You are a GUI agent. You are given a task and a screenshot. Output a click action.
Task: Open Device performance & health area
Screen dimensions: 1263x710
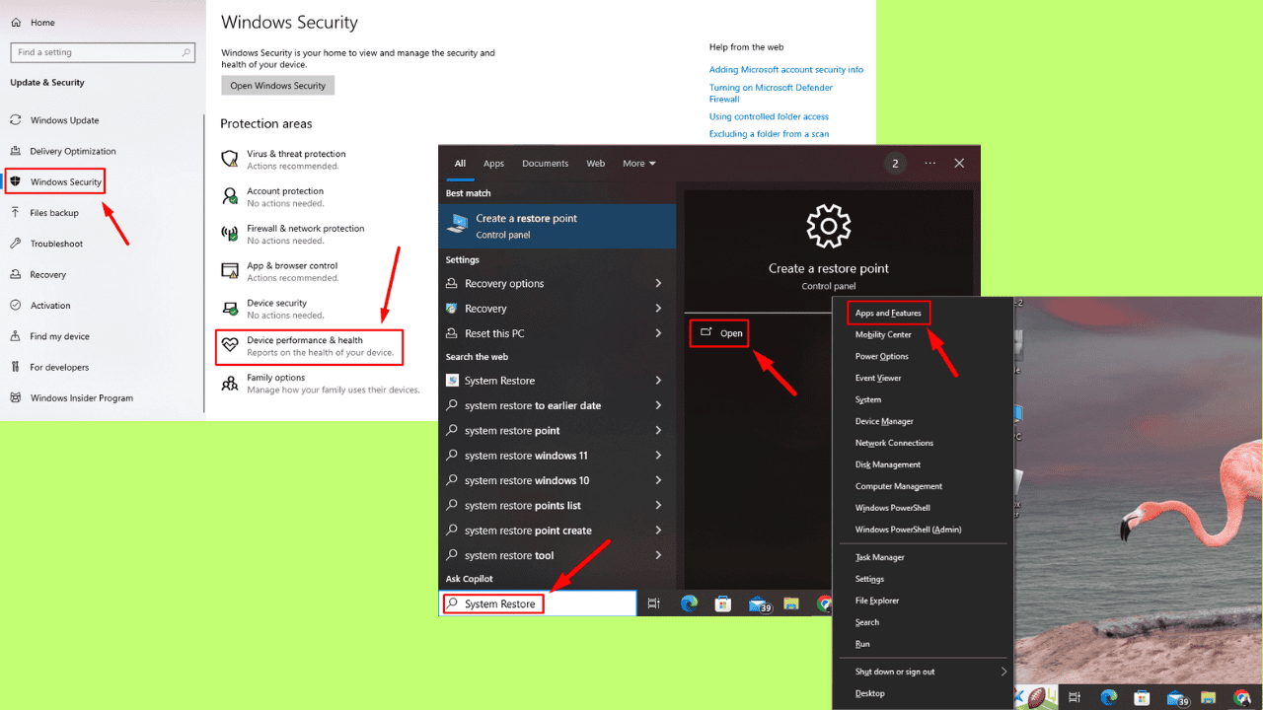coord(310,346)
